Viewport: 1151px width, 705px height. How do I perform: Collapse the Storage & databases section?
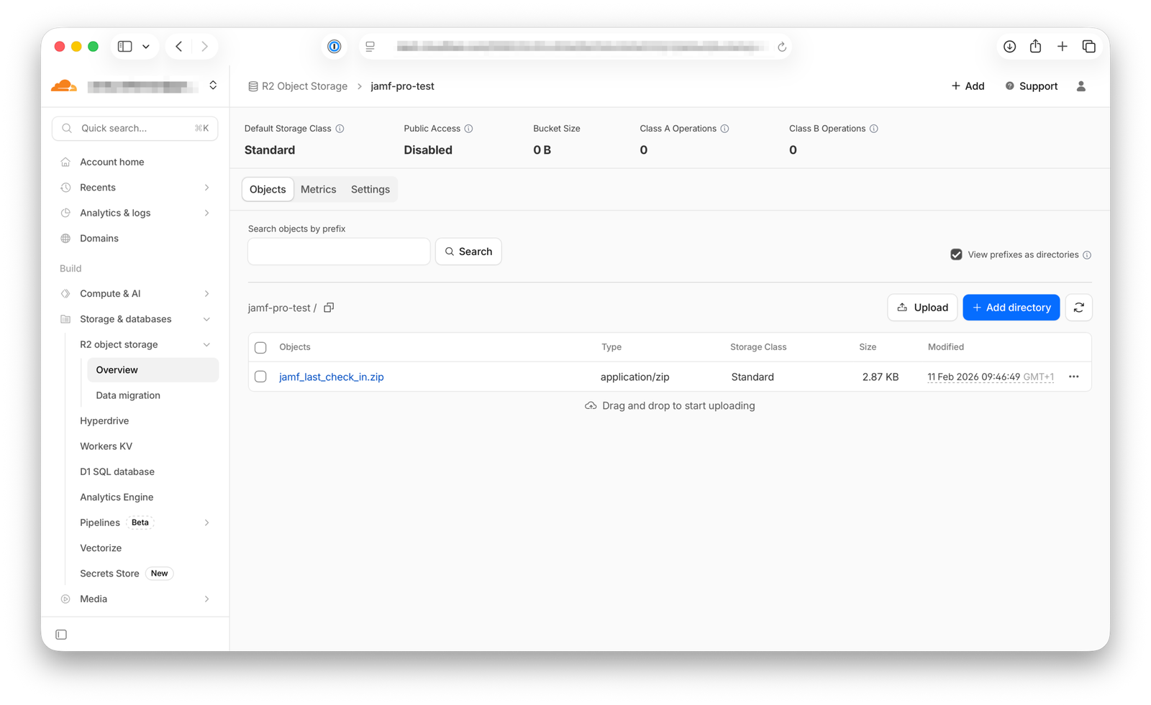(206, 319)
